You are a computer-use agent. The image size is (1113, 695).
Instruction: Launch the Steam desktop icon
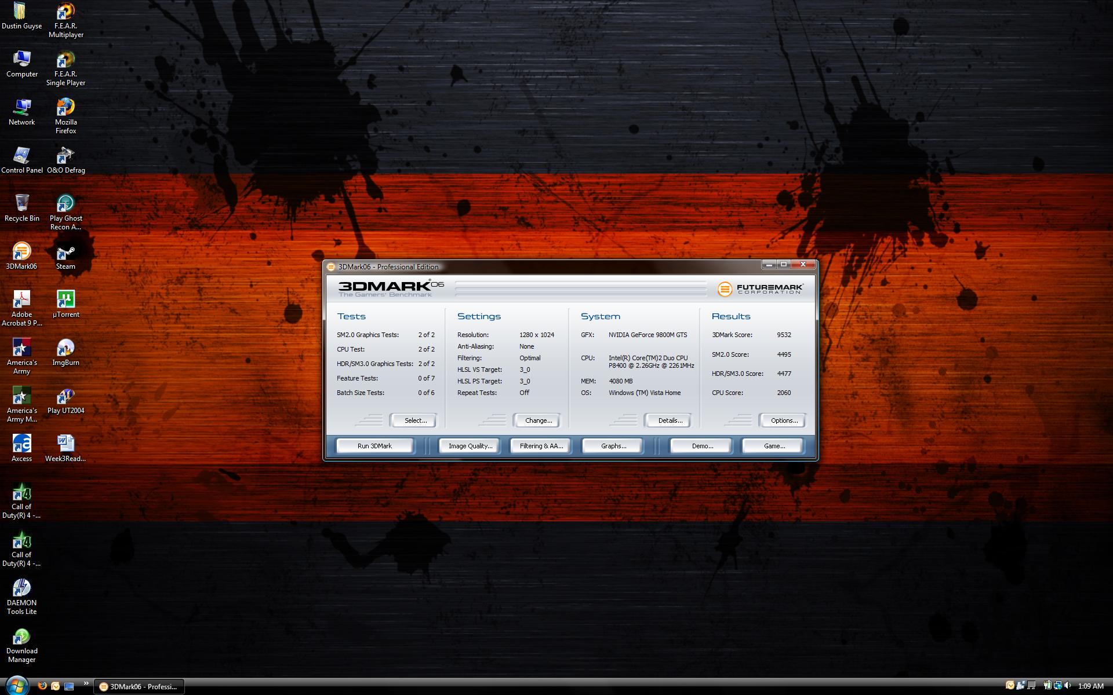coord(66,253)
